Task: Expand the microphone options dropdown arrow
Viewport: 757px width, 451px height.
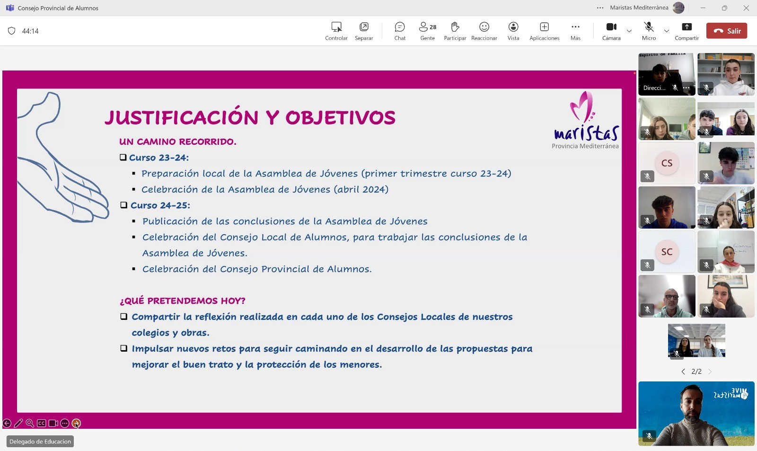Action: [667, 31]
